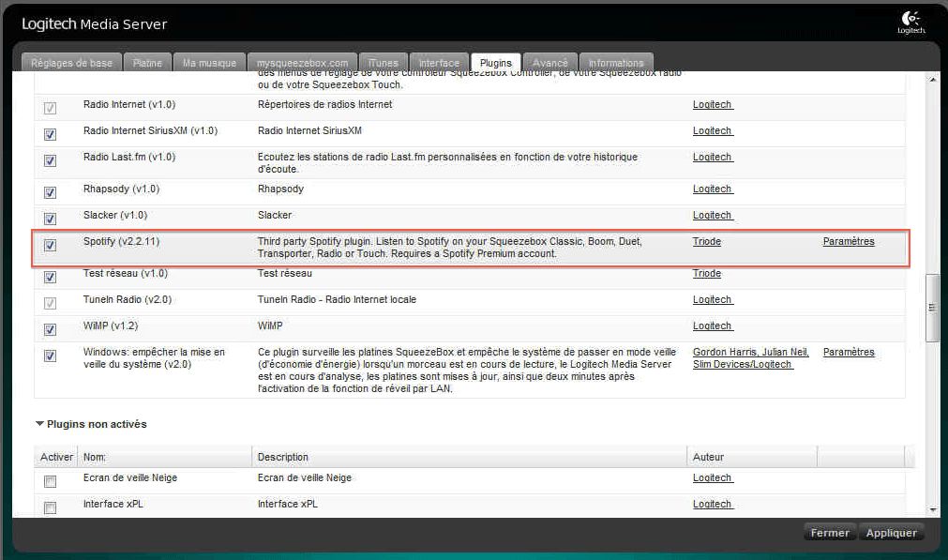Follow the Triode author link for Spotify

coord(707,241)
